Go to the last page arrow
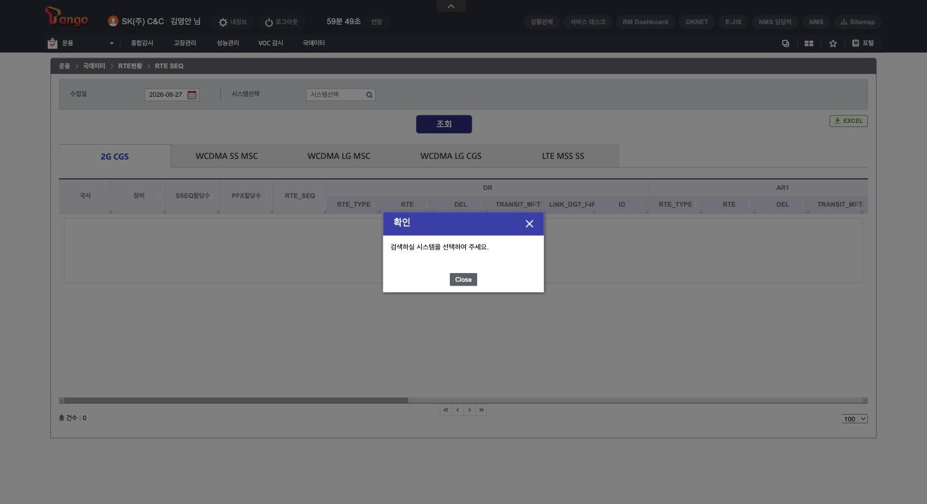Image resolution: width=927 pixels, height=504 pixels. click(481, 410)
